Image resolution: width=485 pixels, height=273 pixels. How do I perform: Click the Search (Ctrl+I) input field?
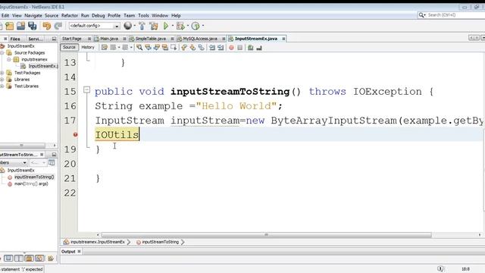click(455, 15)
